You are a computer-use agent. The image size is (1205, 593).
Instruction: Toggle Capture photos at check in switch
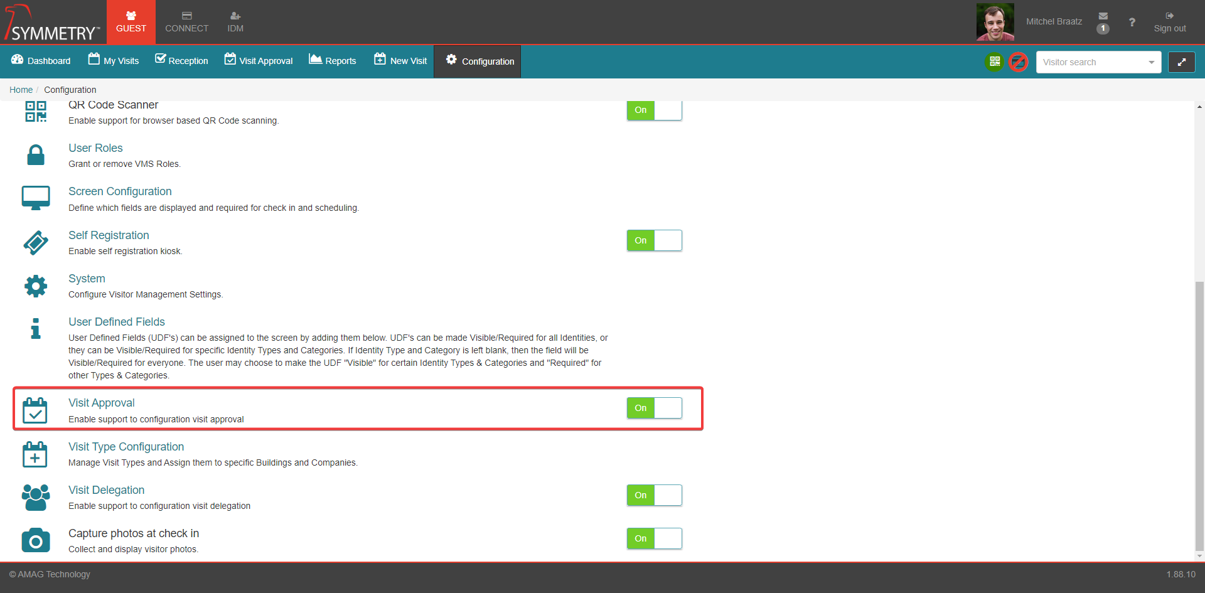pyautogui.click(x=654, y=538)
